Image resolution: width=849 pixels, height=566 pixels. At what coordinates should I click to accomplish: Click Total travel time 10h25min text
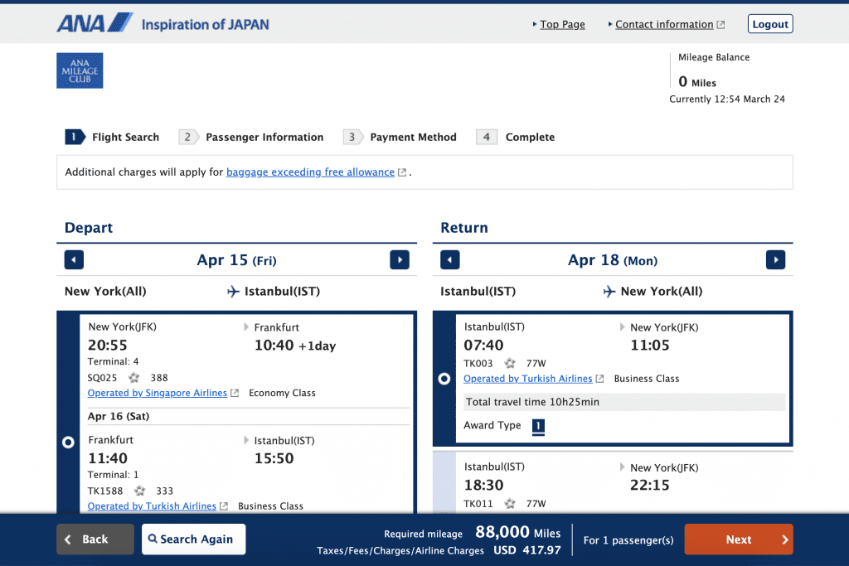point(533,402)
